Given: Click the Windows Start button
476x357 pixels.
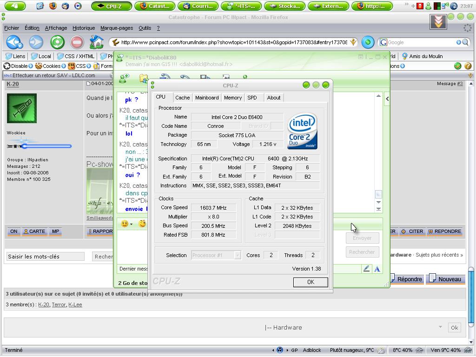Looking at the screenshot, I should [x=15, y=6].
